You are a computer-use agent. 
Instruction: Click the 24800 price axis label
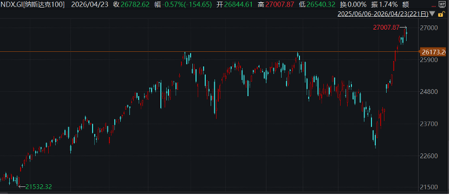[429, 92]
